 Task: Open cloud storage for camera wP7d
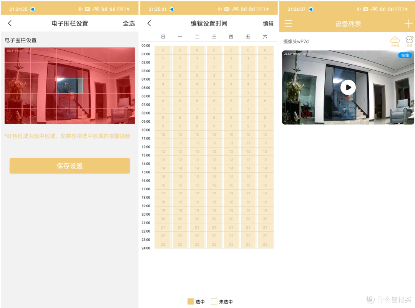395,41
